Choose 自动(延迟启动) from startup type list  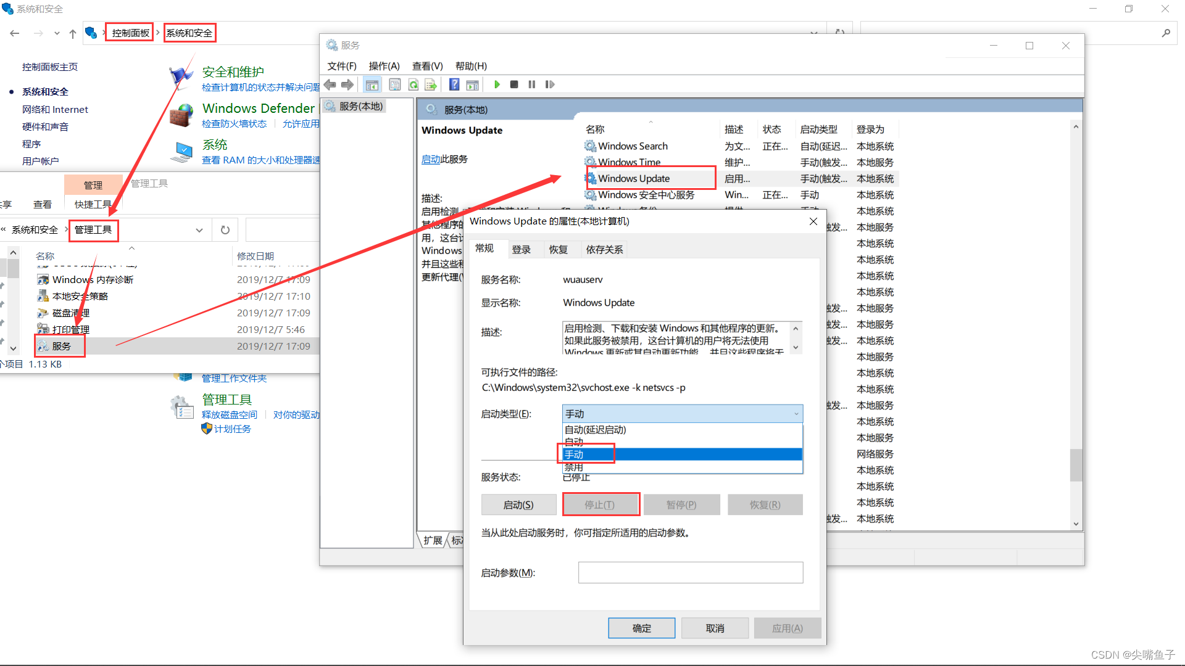(595, 430)
